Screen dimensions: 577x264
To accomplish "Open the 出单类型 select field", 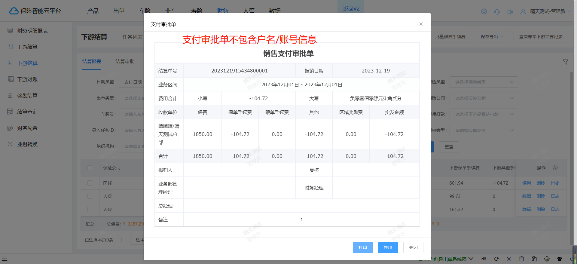I will pyautogui.click(x=131, y=98).
